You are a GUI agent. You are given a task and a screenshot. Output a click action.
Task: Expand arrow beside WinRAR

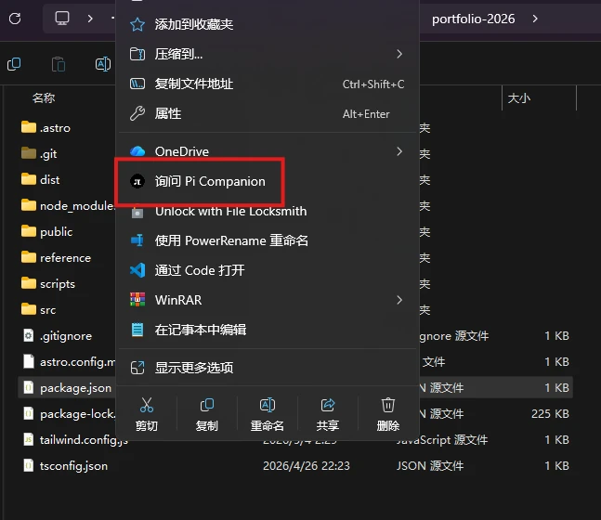(x=399, y=300)
